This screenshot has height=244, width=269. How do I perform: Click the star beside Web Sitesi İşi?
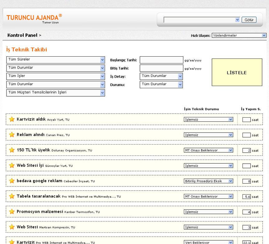pos(12,165)
